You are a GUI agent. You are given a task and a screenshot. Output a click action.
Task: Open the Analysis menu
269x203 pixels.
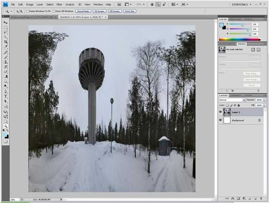70,4
